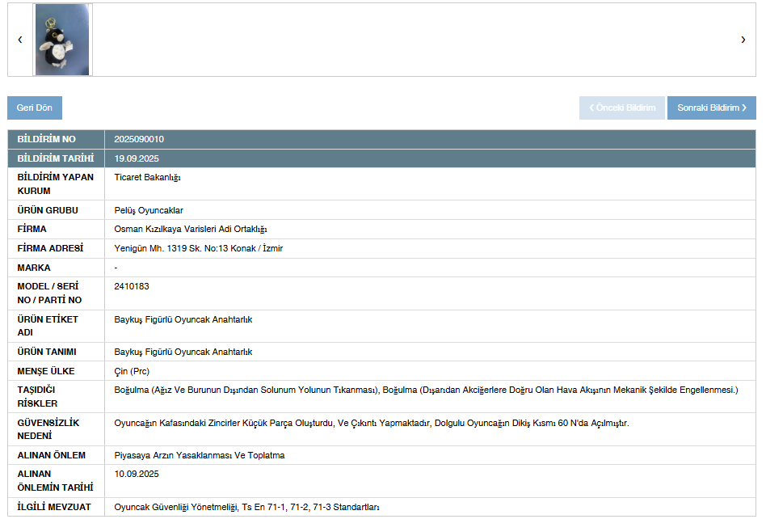Open the owl keychain product thumbnail
The width and height of the screenshot is (766, 519).
[62, 40]
